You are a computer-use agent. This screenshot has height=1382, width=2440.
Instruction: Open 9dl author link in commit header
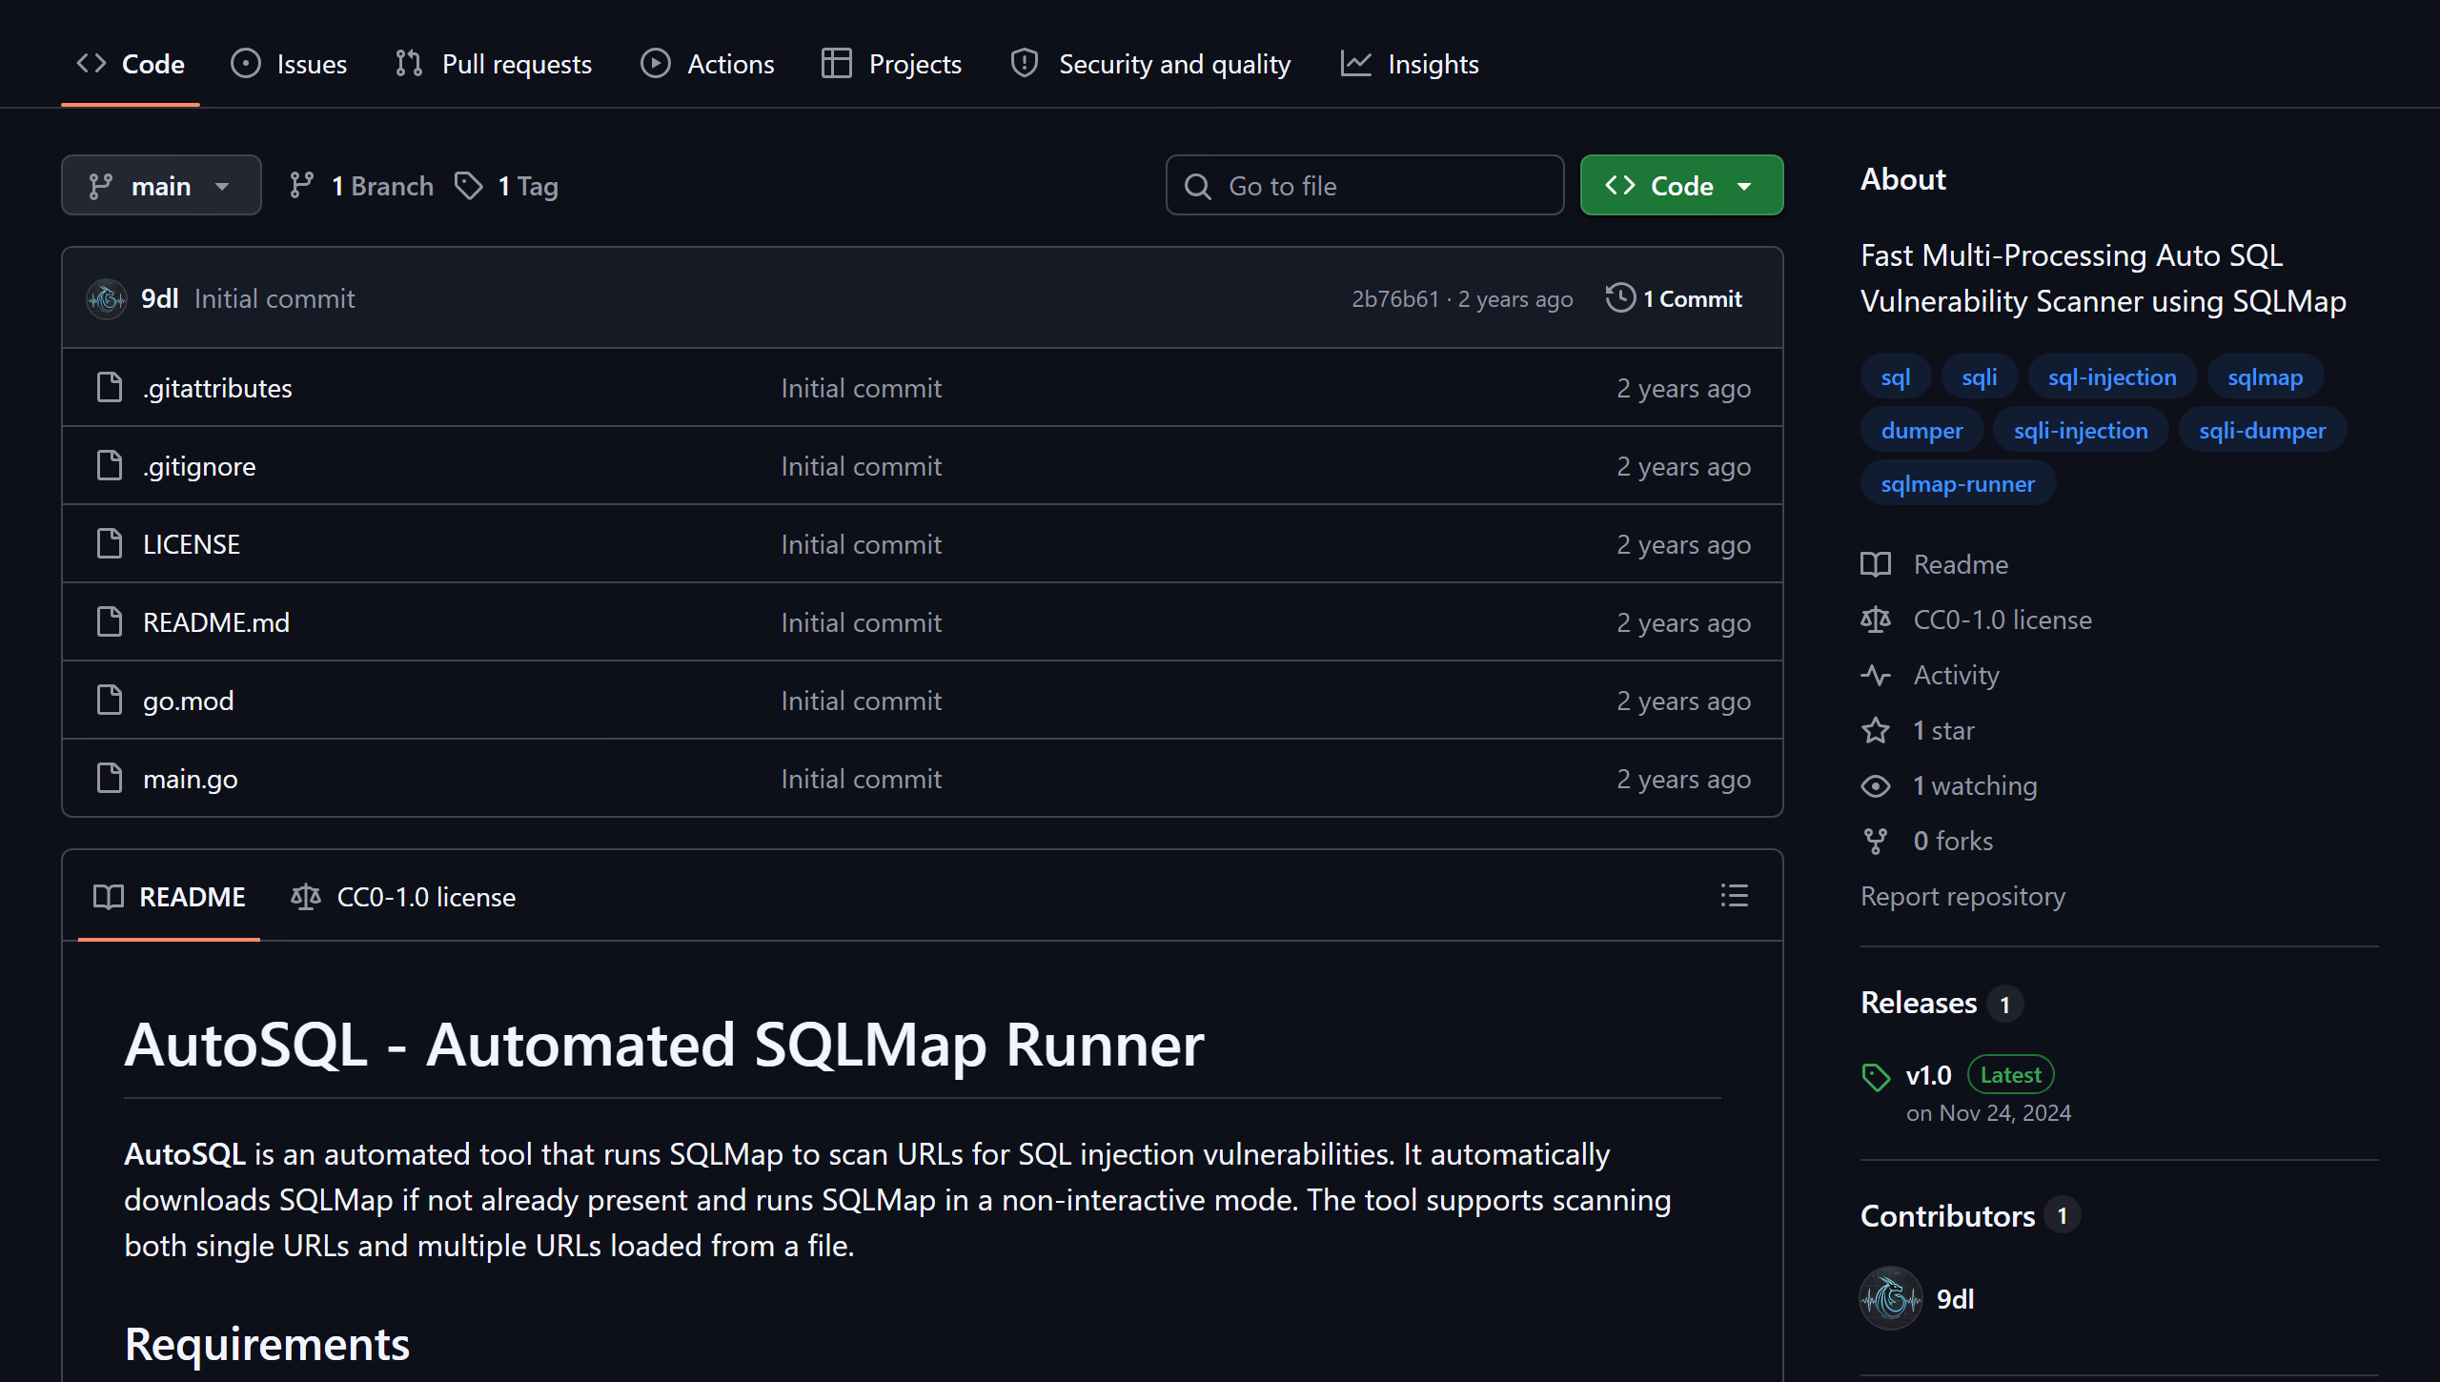point(160,299)
